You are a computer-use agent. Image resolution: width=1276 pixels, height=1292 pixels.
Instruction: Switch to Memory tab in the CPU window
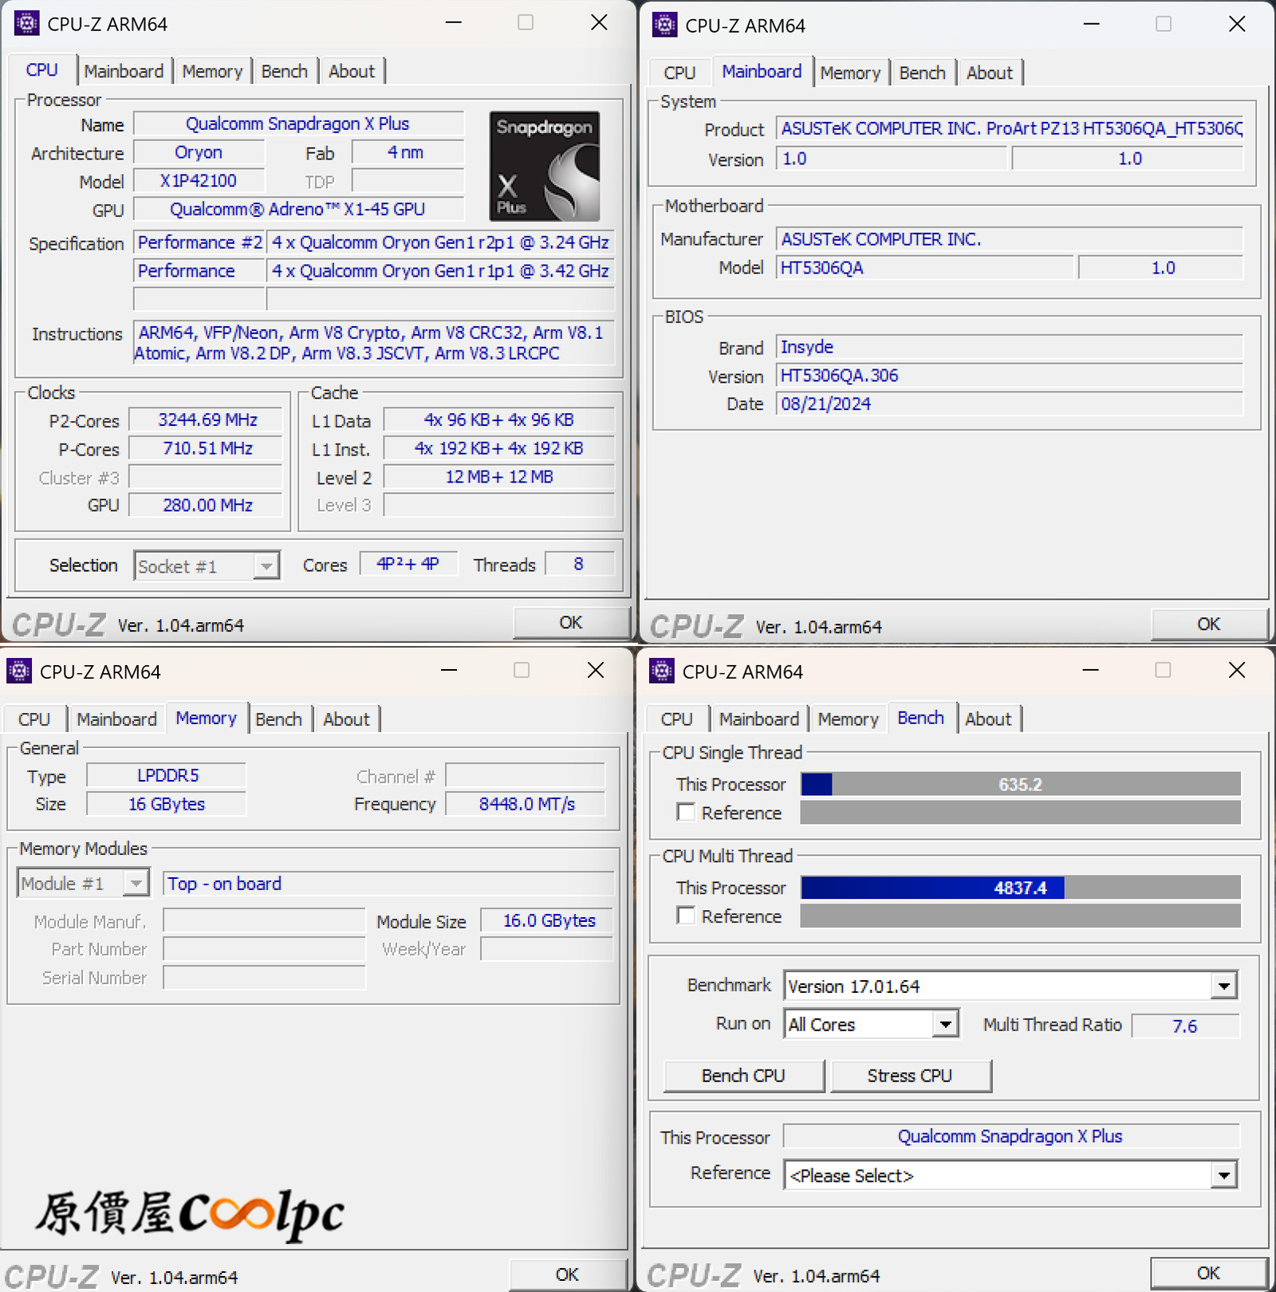(x=212, y=71)
